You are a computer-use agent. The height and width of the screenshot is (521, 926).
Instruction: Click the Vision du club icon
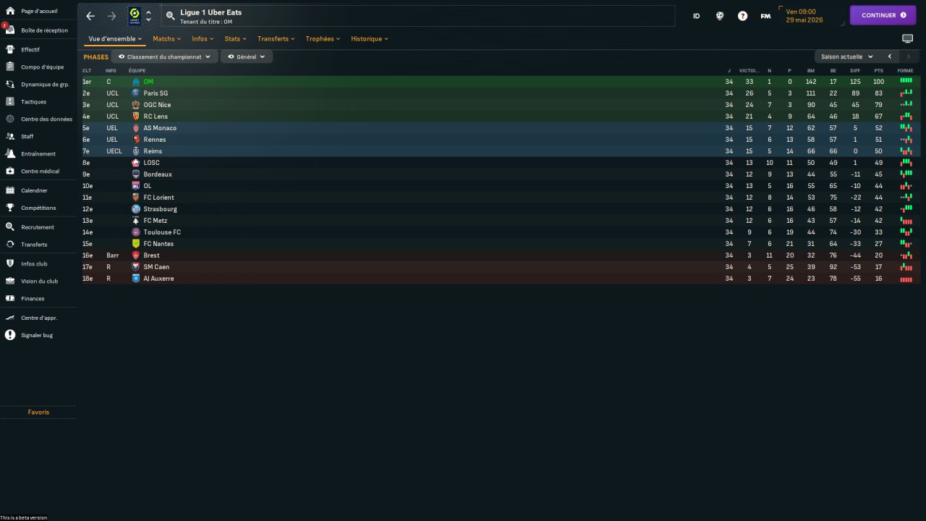pos(10,281)
